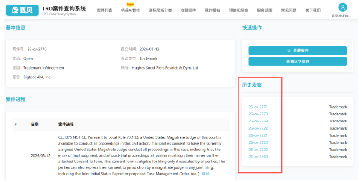This screenshot has height=182, width=362.
Task: Go to 关于我们 page
Action: pyautogui.click(x=313, y=10)
